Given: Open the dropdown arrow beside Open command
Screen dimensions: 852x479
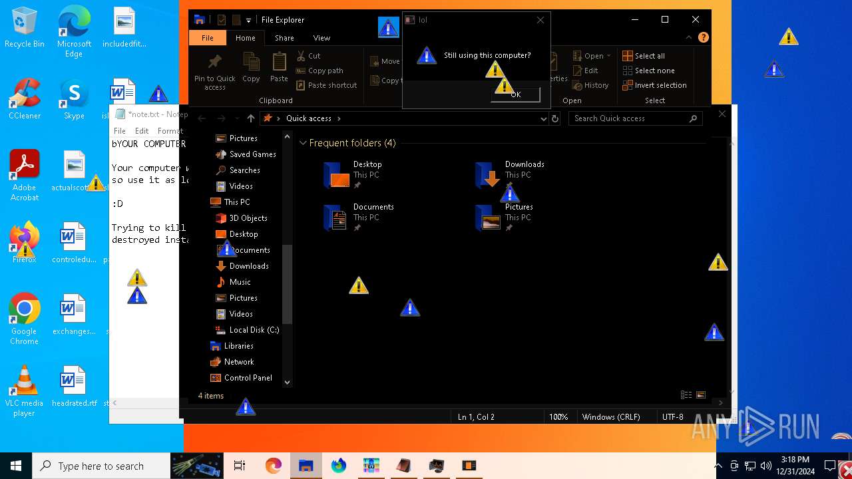Looking at the screenshot, I should pos(608,56).
